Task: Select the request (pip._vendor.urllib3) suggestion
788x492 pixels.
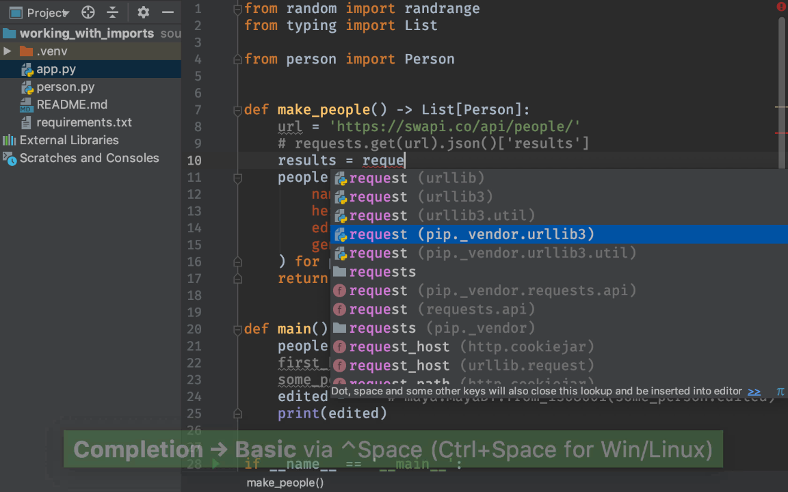Action: pyautogui.click(x=472, y=234)
